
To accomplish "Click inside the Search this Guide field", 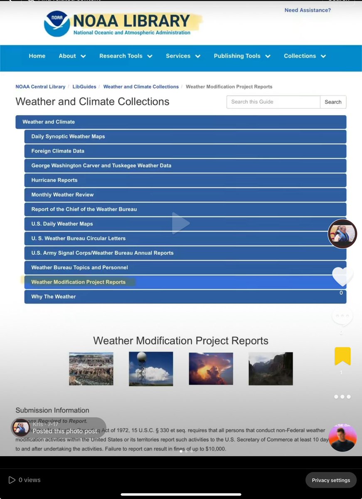I will [273, 102].
